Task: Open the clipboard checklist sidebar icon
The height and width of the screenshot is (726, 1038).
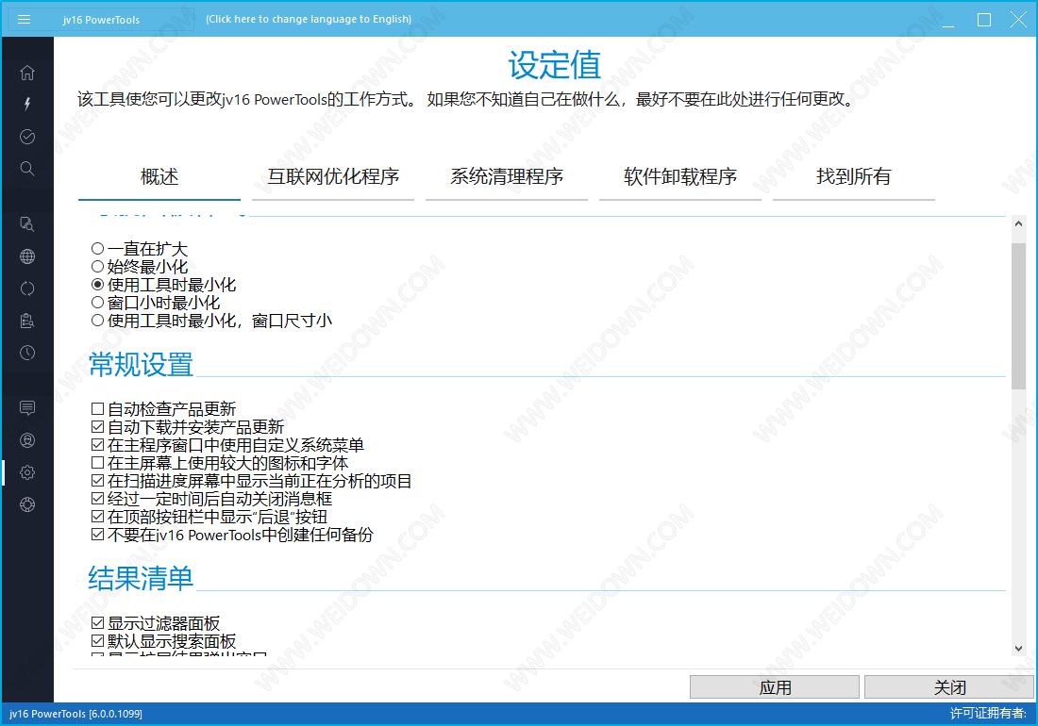Action: [27, 321]
